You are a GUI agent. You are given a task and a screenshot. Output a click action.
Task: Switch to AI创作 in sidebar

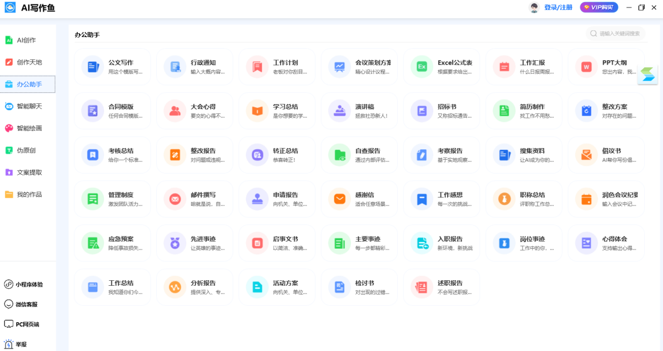(26, 40)
